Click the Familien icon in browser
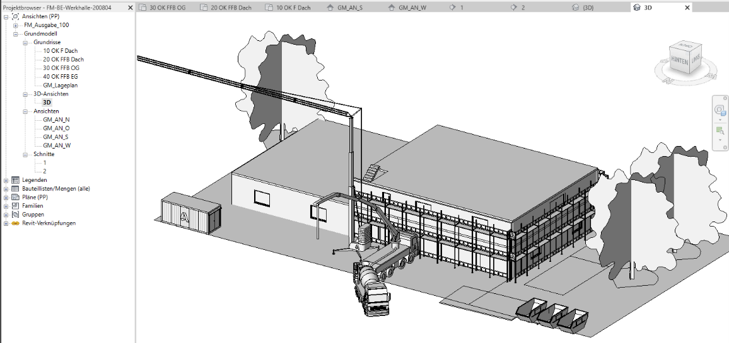Screen dimensions: 729x343 point(15,206)
